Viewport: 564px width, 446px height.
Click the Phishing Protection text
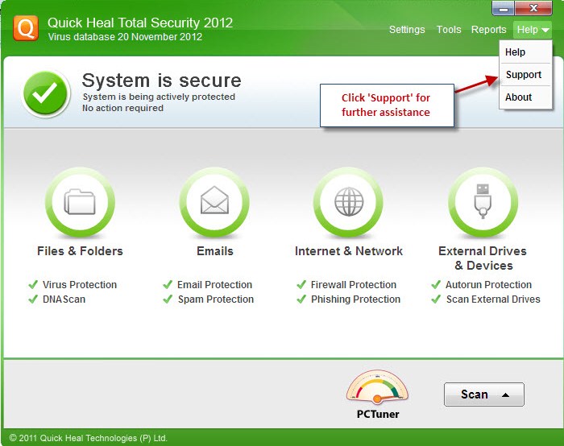click(355, 299)
